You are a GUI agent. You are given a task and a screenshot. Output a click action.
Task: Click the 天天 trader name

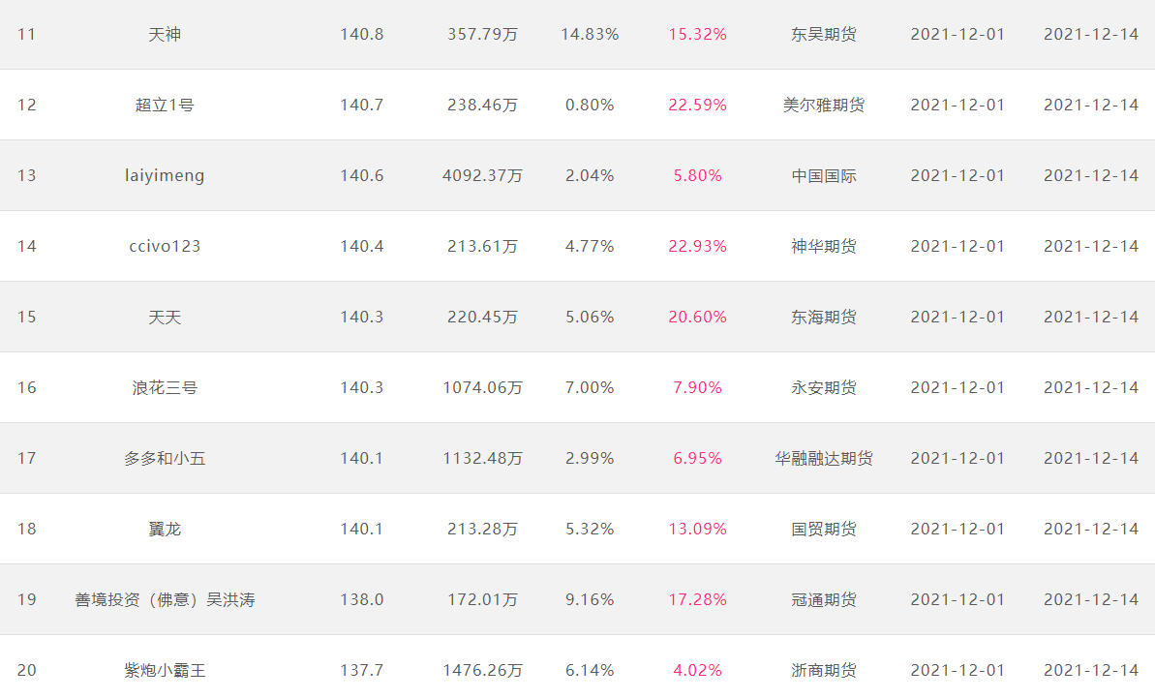(x=165, y=318)
